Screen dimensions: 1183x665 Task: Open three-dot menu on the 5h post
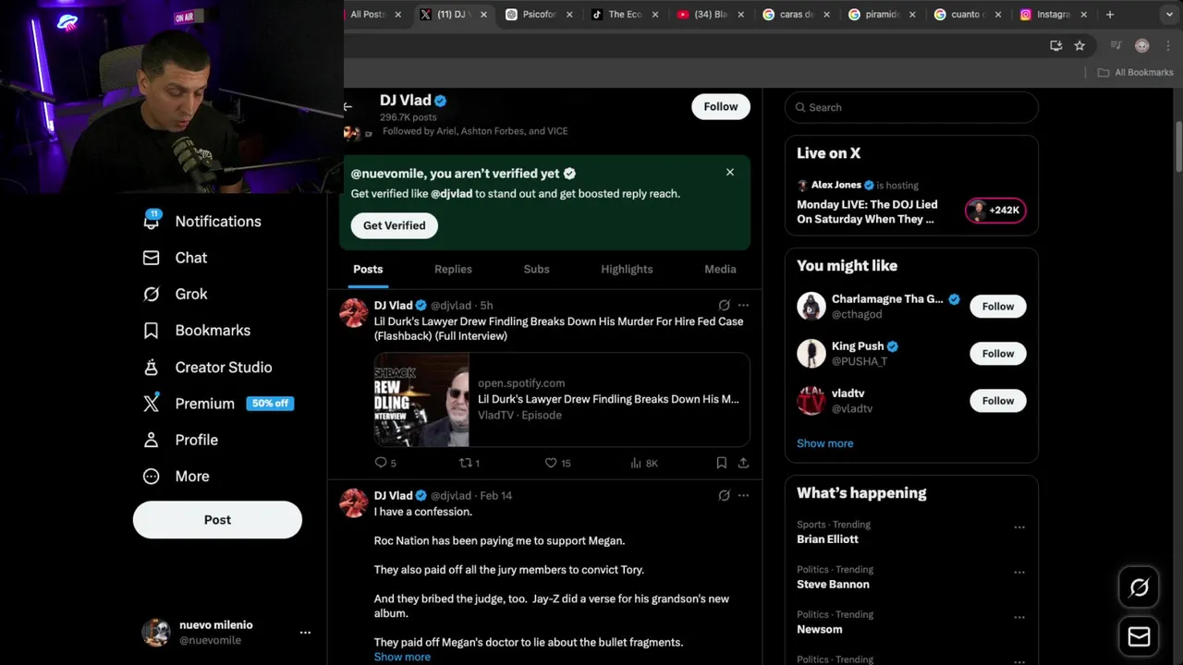743,305
